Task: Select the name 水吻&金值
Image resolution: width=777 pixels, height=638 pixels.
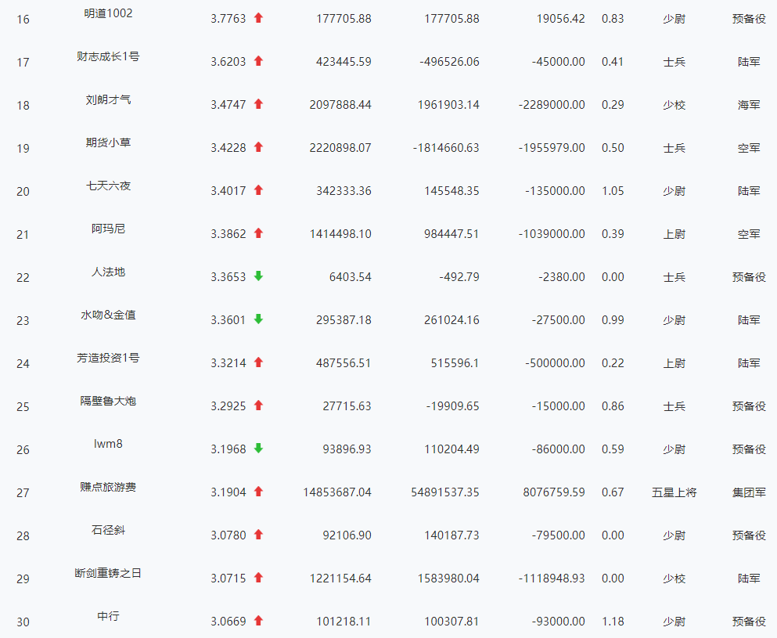Action: click(108, 315)
